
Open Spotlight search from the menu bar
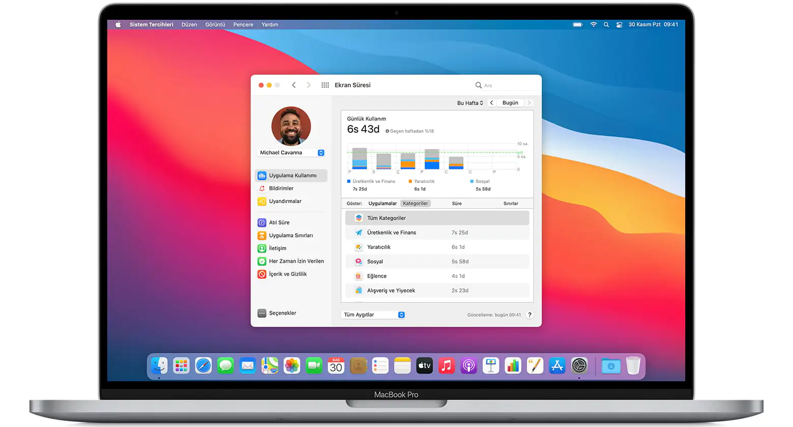tap(606, 24)
